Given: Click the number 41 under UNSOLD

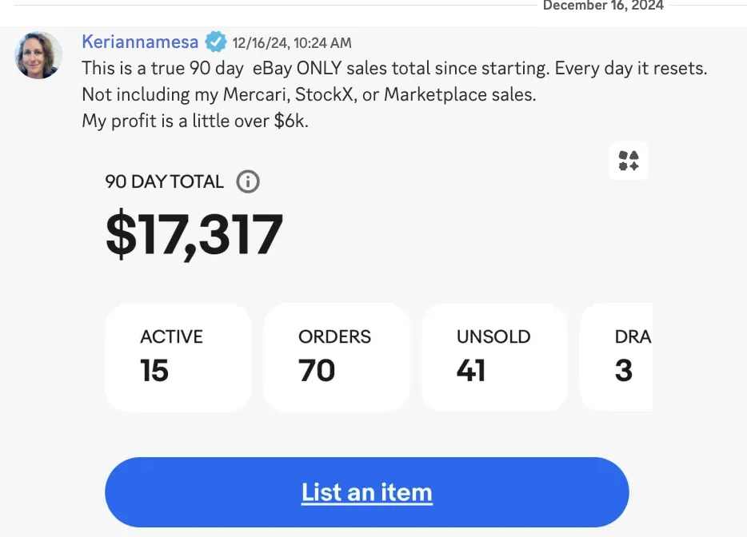Looking at the screenshot, I should (x=471, y=371).
